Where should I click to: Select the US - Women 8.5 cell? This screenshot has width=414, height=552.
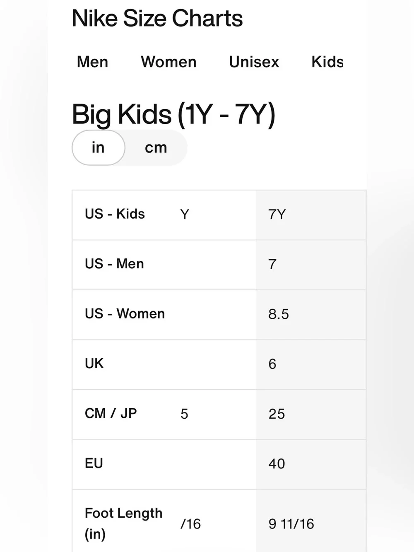click(x=311, y=315)
